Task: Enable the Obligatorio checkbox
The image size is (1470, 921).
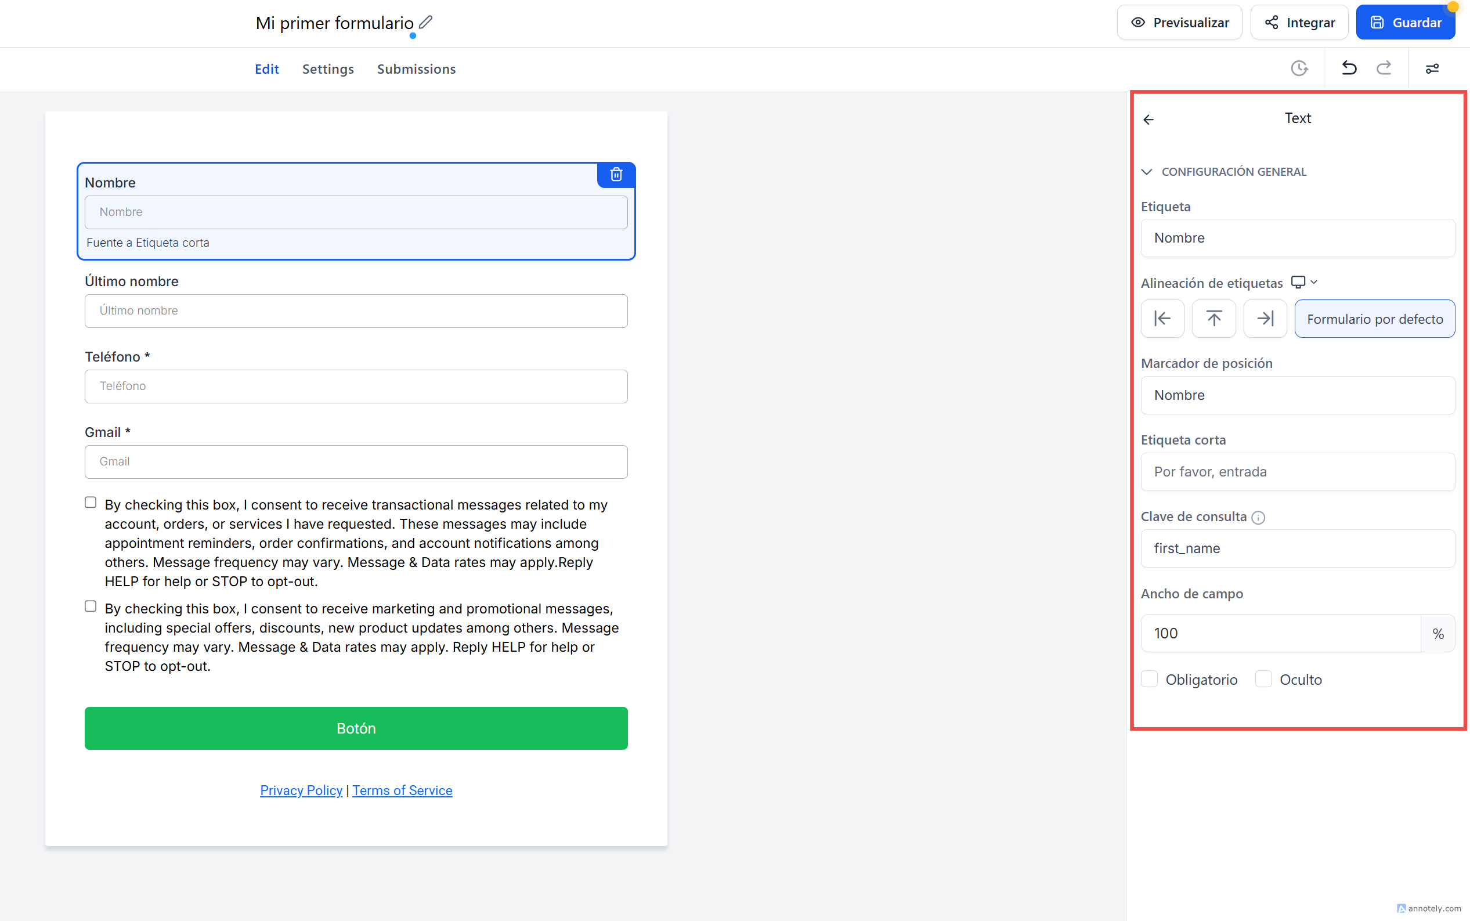Action: click(x=1149, y=679)
